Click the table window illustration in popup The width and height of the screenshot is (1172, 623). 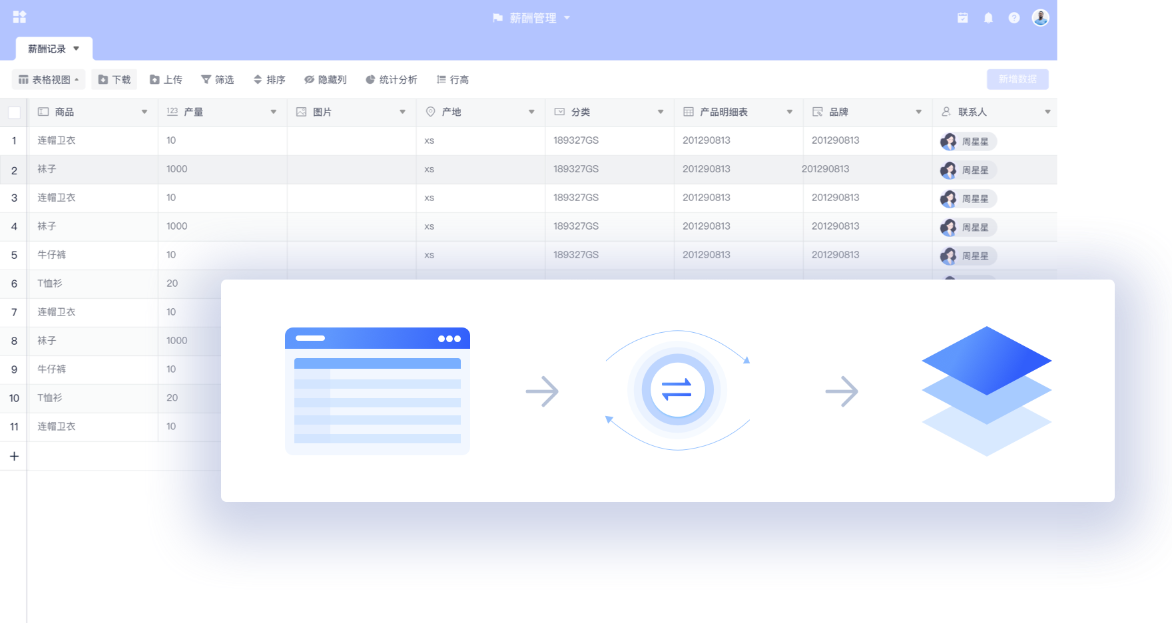click(x=378, y=391)
